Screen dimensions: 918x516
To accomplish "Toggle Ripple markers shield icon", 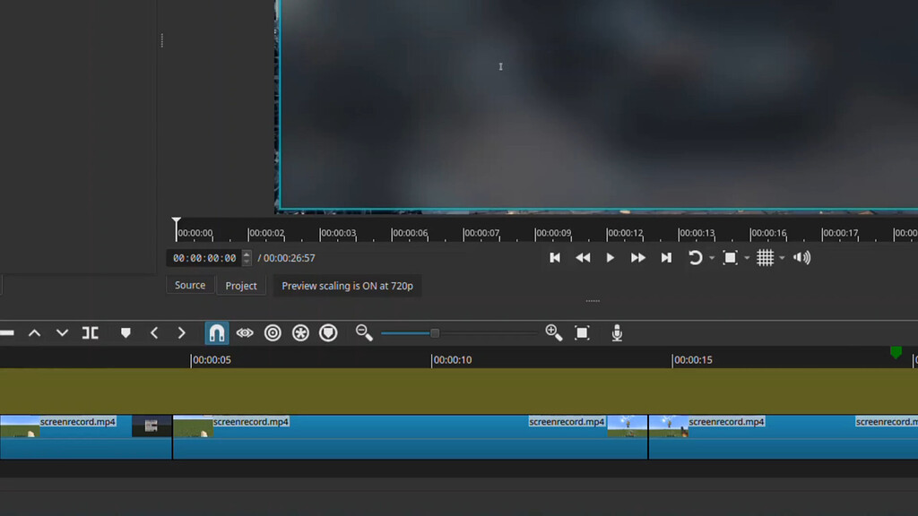I will coord(329,332).
